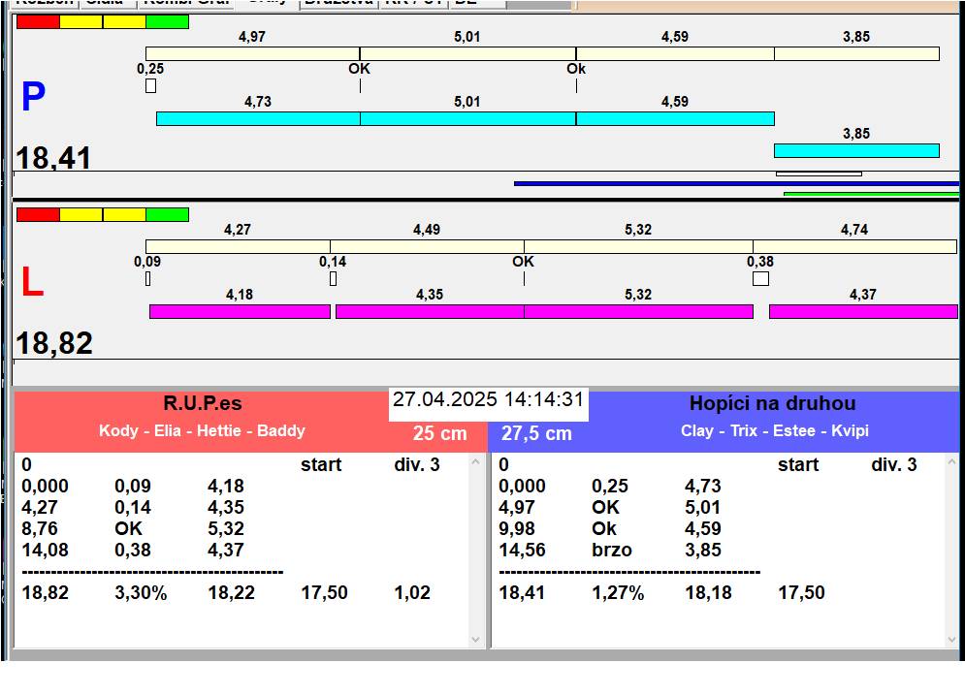Click the cream 4,49 segment in lane L
Screen dimensions: 965x694
[427, 246]
